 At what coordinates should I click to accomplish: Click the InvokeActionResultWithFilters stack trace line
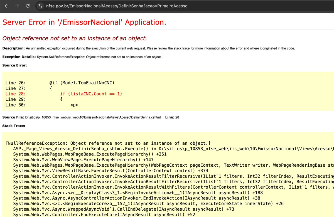tap(173, 187)
